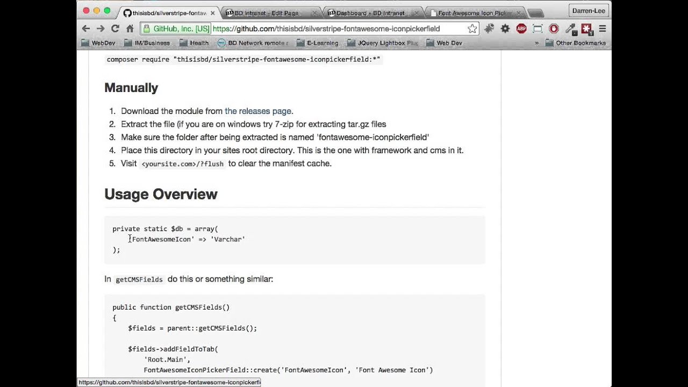The width and height of the screenshot is (688, 387).
Task: Click the <yoursite.com>/?flush code text
Action: [x=182, y=164]
